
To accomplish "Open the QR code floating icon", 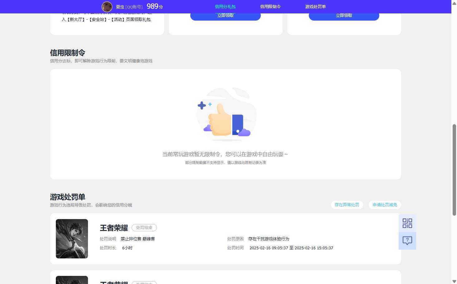I will click(407, 223).
